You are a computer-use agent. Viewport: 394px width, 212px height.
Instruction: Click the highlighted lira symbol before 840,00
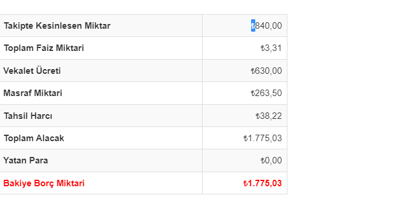coord(253,26)
